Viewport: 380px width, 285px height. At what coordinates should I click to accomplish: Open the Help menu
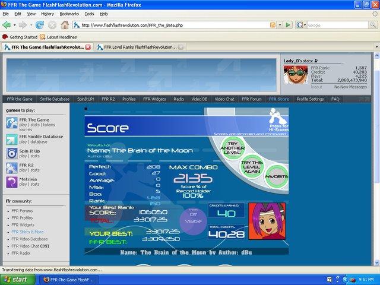[104, 14]
